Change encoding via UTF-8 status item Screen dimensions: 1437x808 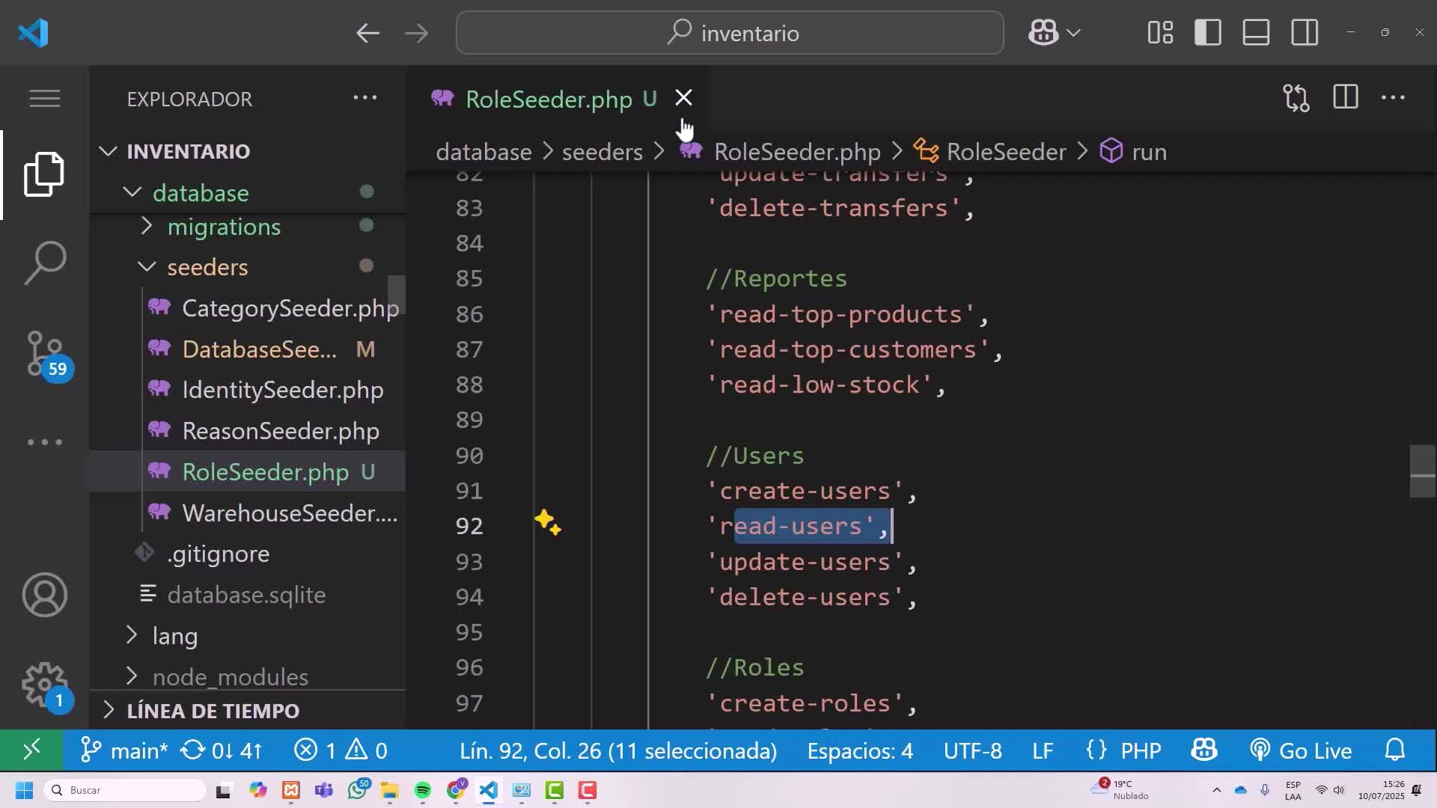click(x=972, y=750)
